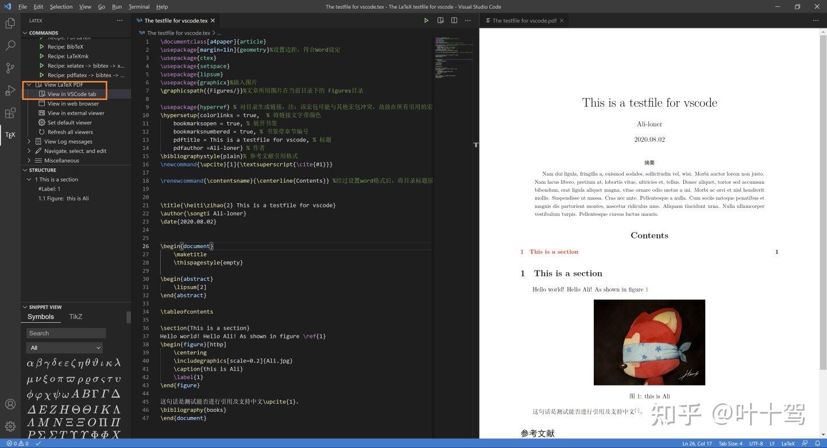
Task: Collapse the STRUCTURE panel section
Action: pos(25,169)
